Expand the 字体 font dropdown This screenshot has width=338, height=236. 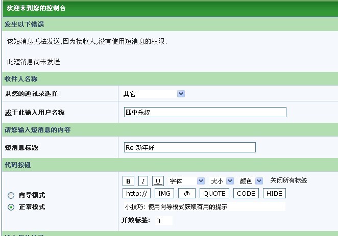187,181
